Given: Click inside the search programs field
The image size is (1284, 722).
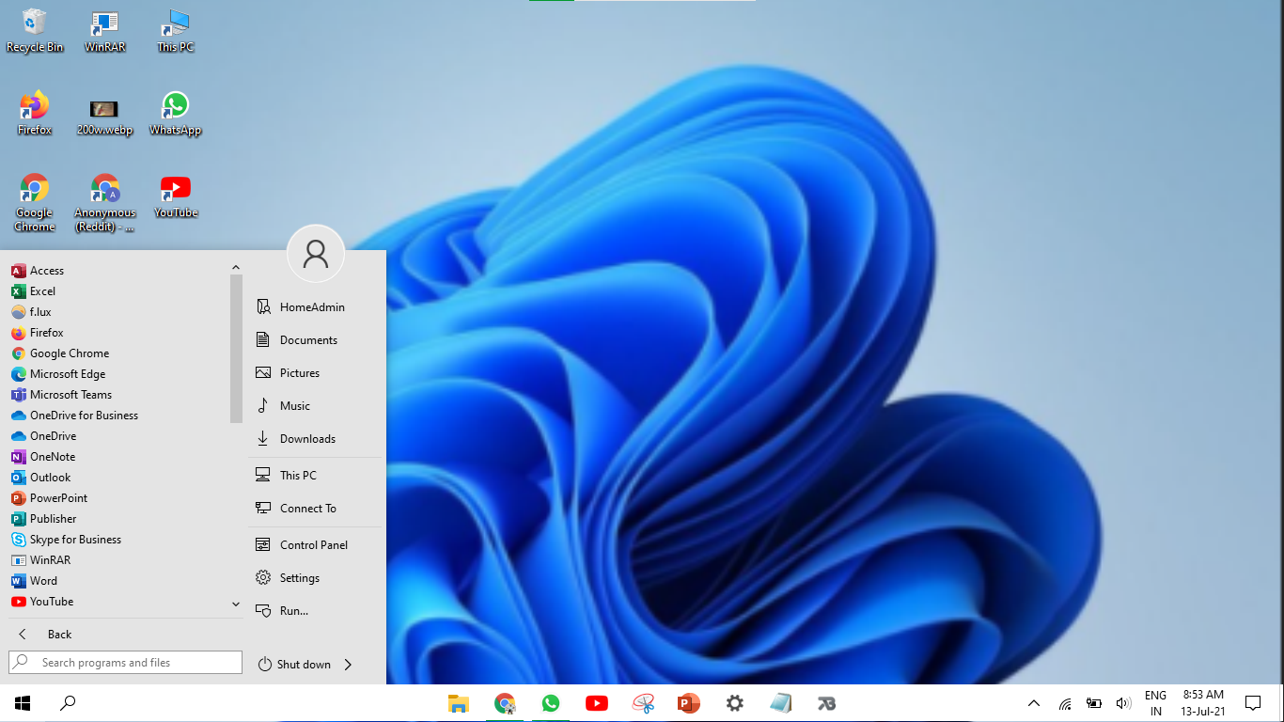Looking at the screenshot, I should 125,662.
